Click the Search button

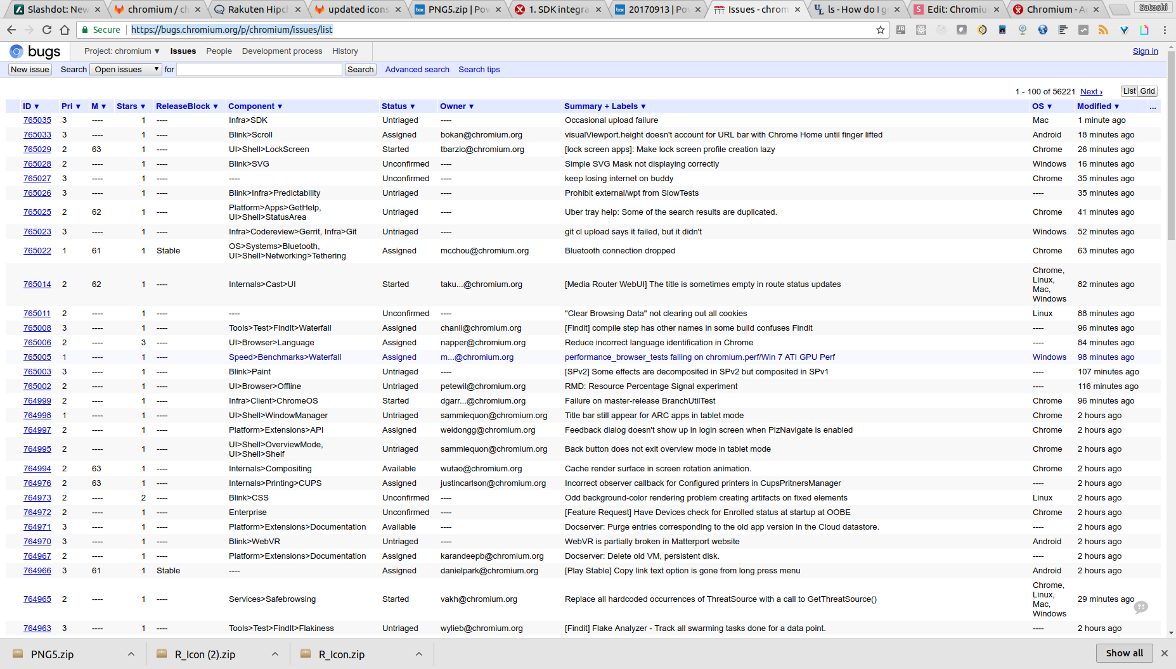[x=361, y=70]
